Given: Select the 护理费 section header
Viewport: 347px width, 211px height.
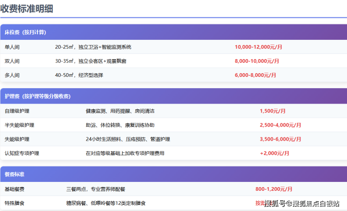Looking at the screenshot, I should (38, 96).
